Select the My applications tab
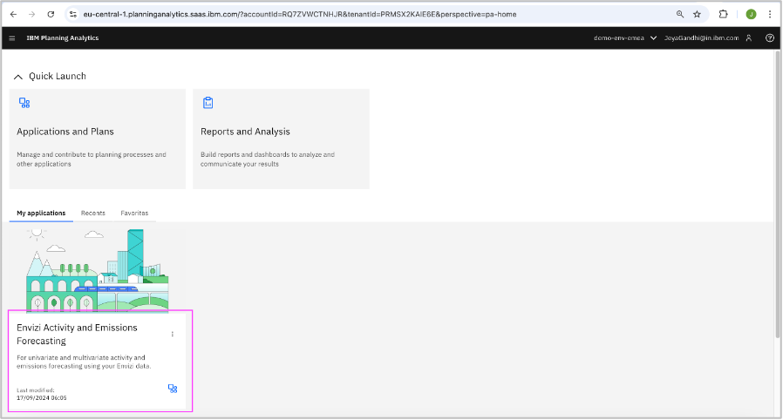Image resolution: width=783 pixels, height=420 pixels. 41,213
